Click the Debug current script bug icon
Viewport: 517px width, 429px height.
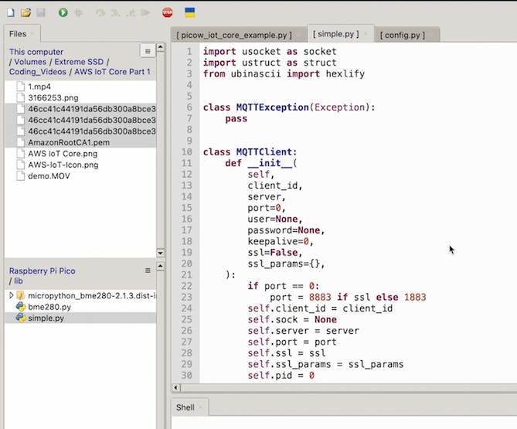point(77,12)
